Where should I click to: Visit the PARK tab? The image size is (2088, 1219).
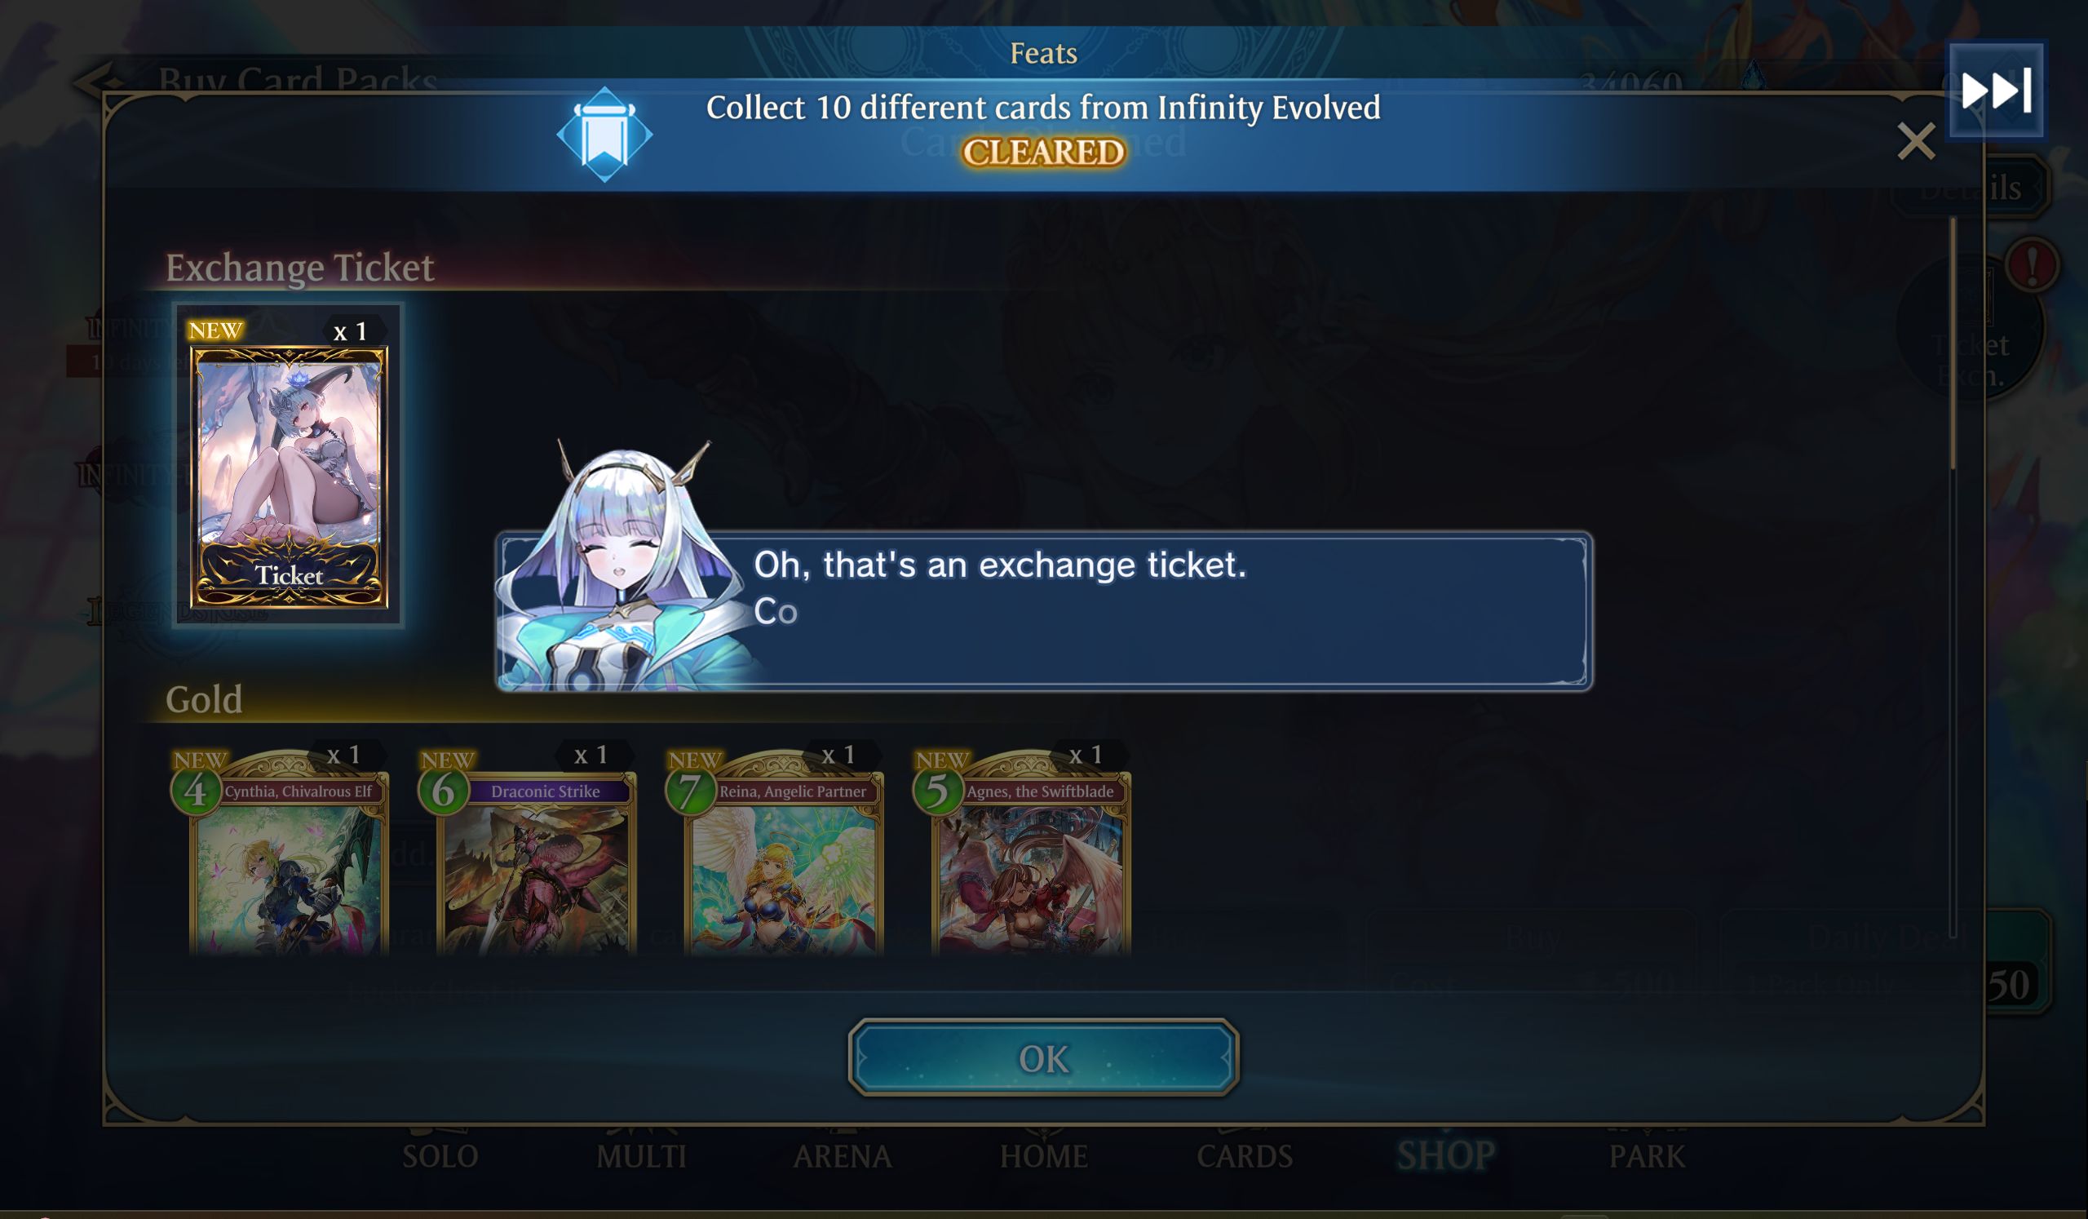[x=1647, y=1155]
